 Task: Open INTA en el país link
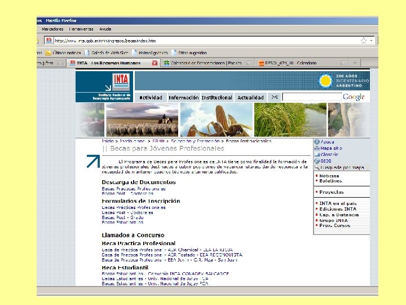click(338, 203)
